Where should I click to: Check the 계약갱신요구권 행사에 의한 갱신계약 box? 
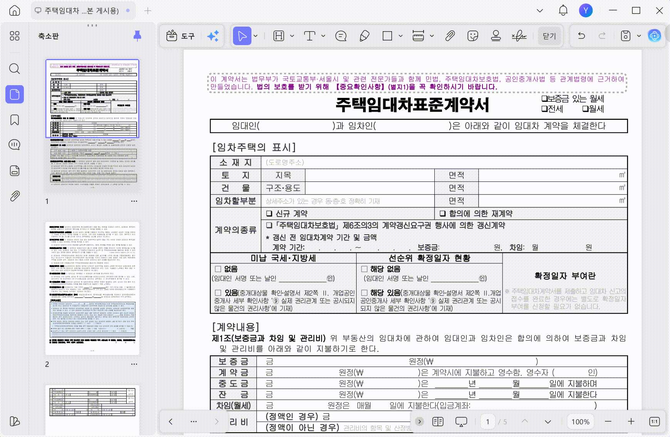click(269, 225)
